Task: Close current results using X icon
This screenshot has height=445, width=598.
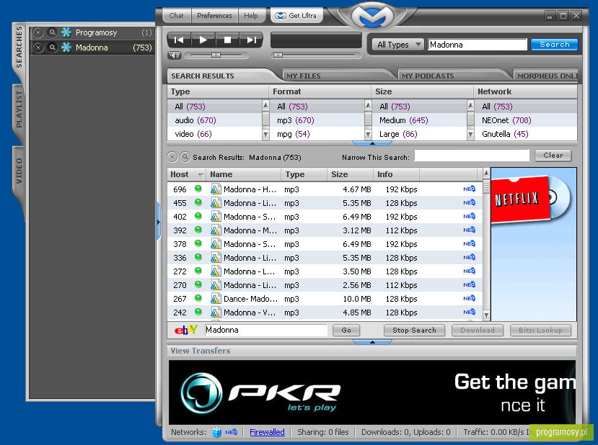Action: coord(172,157)
